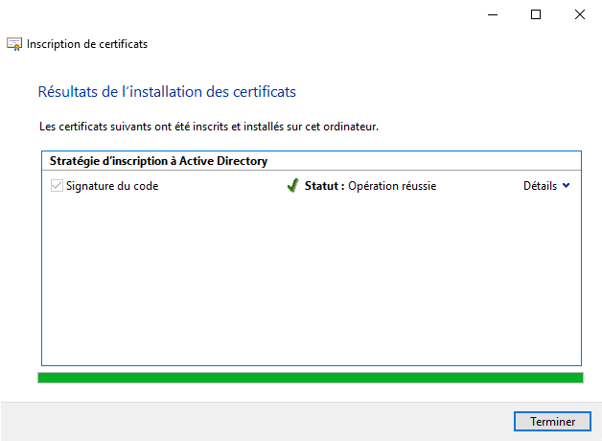Click the Les certificats suivants description text

pyautogui.click(x=216, y=127)
